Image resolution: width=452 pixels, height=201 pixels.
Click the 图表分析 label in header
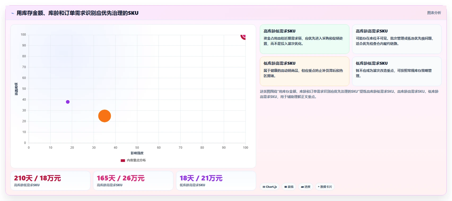(434, 13)
